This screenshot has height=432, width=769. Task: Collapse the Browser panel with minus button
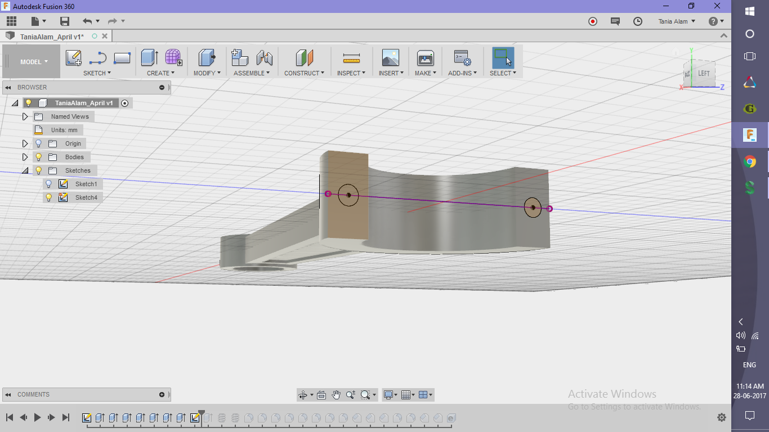[x=162, y=87]
